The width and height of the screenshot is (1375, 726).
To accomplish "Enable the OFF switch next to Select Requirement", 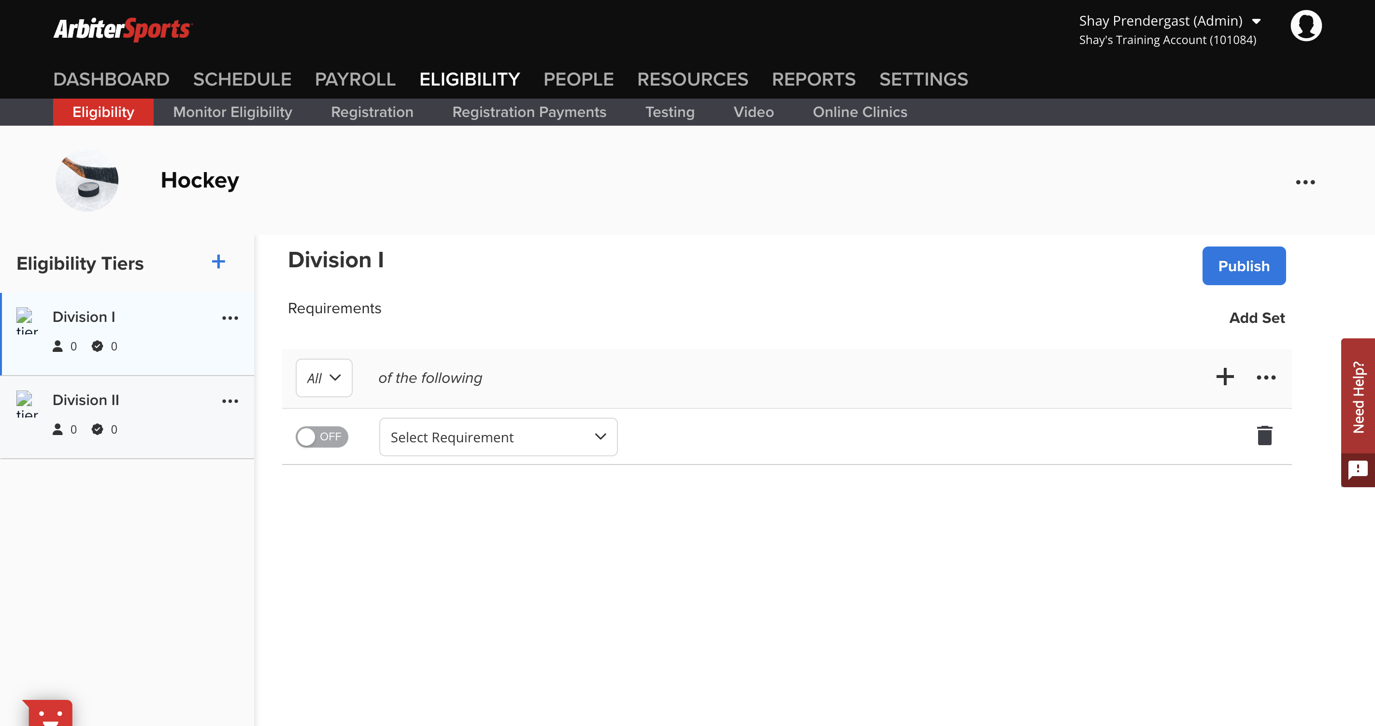I will click(321, 436).
